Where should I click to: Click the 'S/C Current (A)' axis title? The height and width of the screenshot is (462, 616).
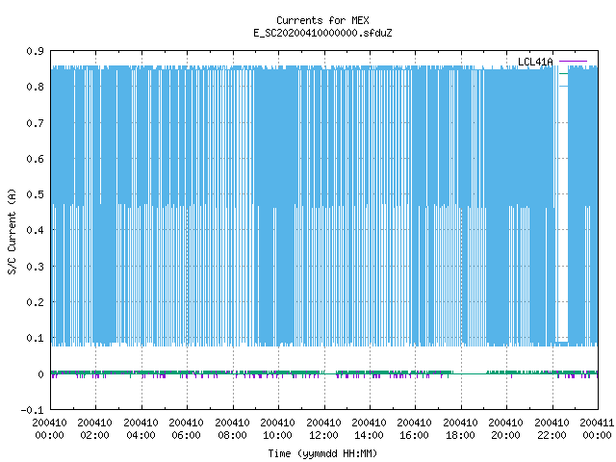coord(12,231)
